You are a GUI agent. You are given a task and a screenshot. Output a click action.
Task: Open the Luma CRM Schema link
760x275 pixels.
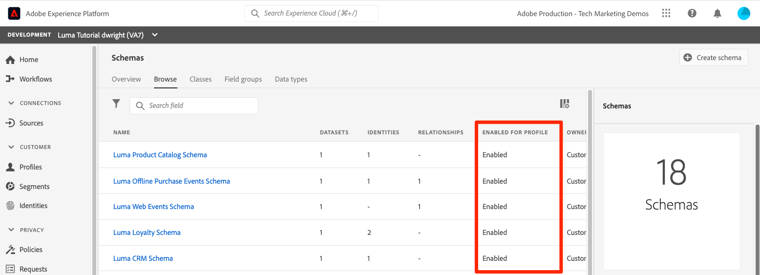(143, 258)
